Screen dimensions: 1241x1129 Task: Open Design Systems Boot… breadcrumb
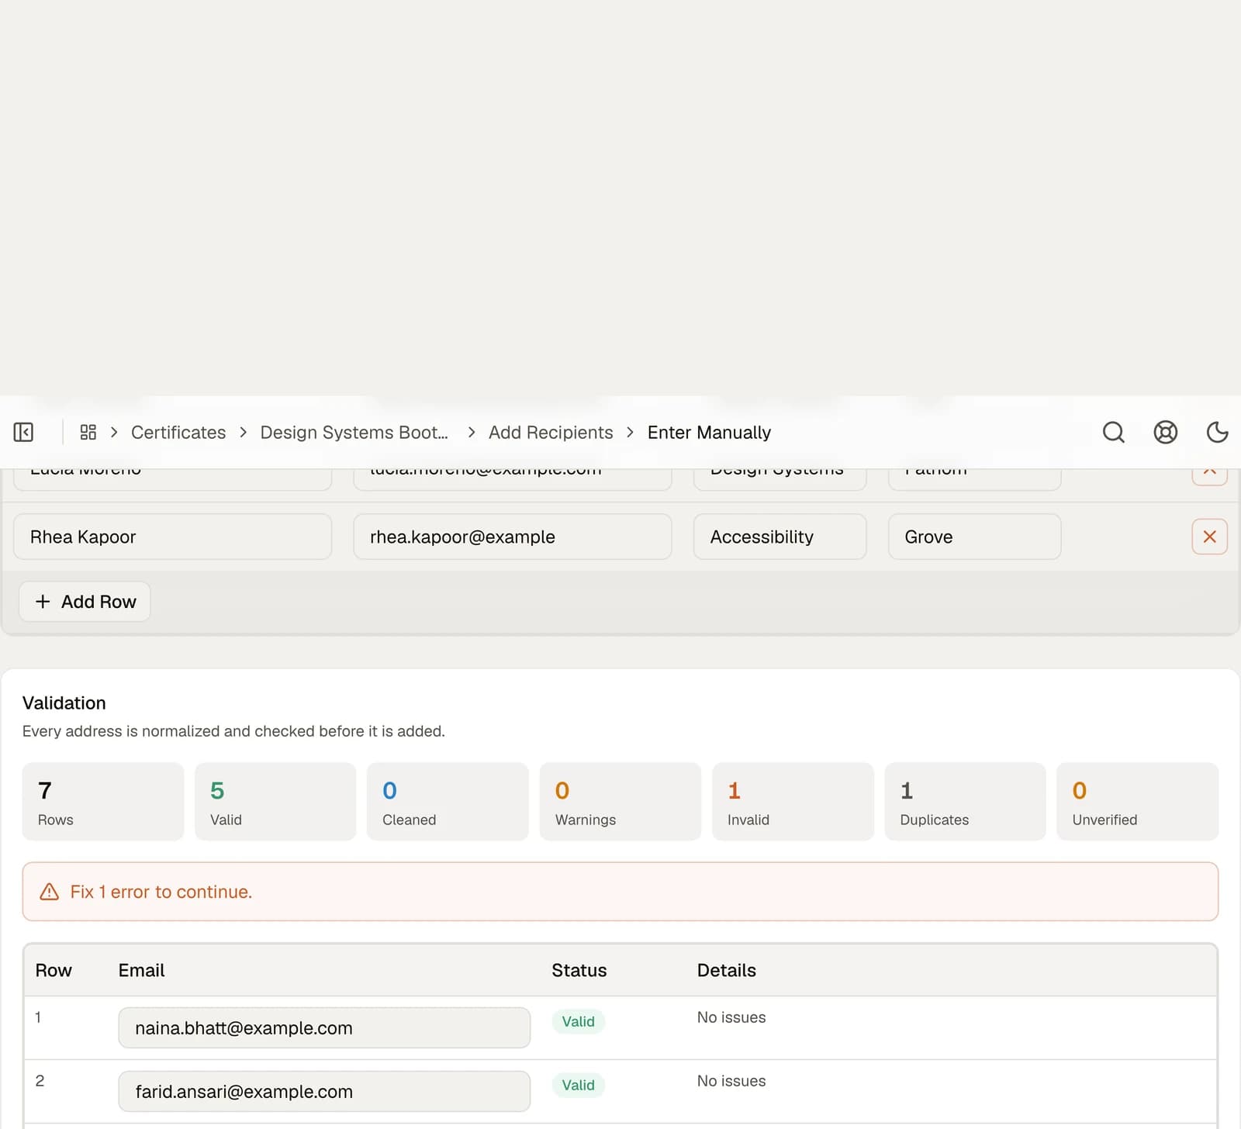tap(354, 432)
